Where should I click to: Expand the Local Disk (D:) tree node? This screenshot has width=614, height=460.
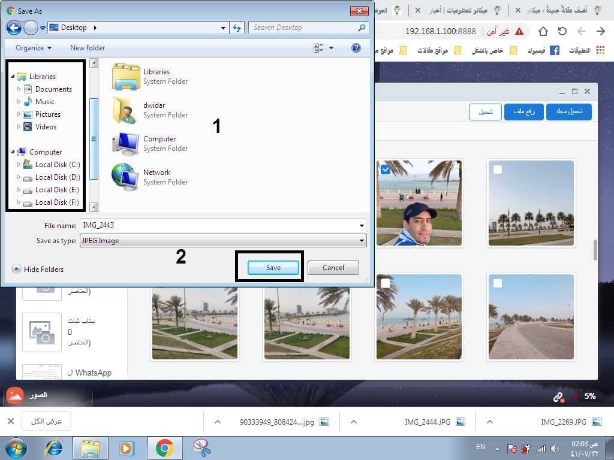pyautogui.click(x=19, y=177)
